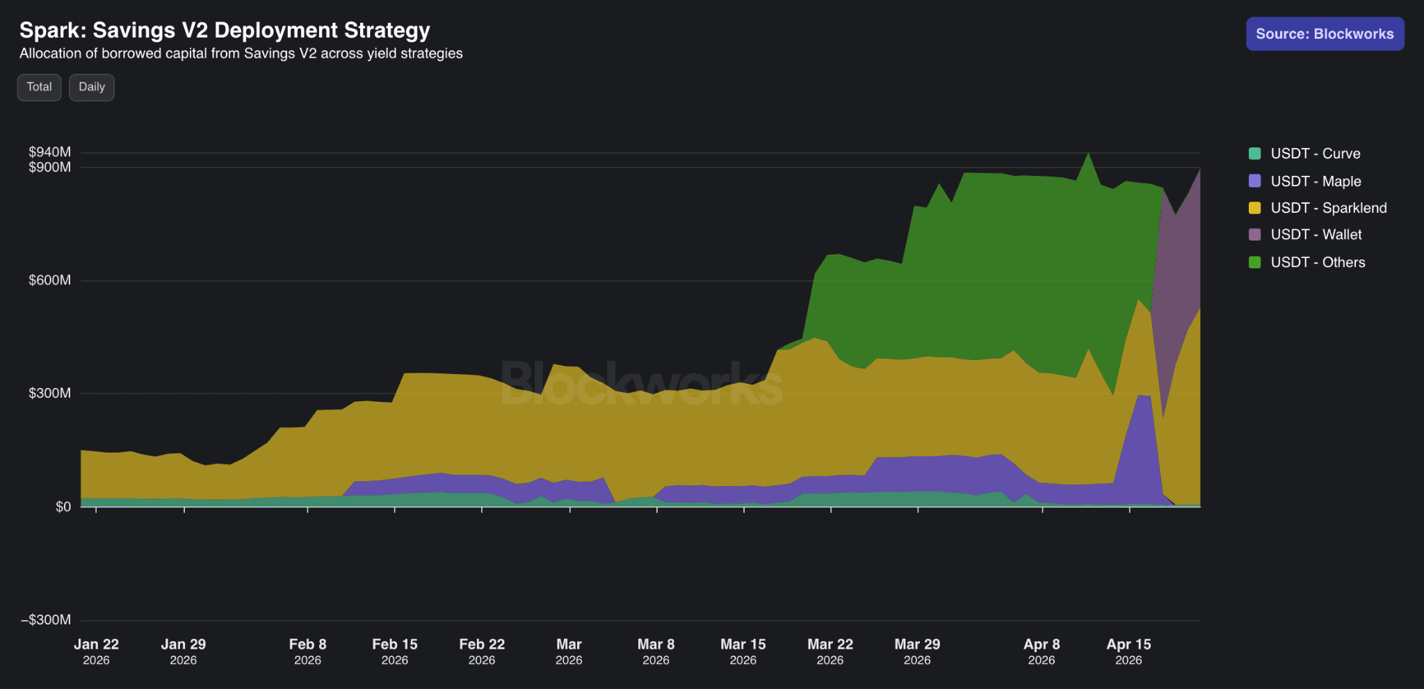
Task: Toggle the USDT - Others series label
Action: pyautogui.click(x=1318, y=263)
